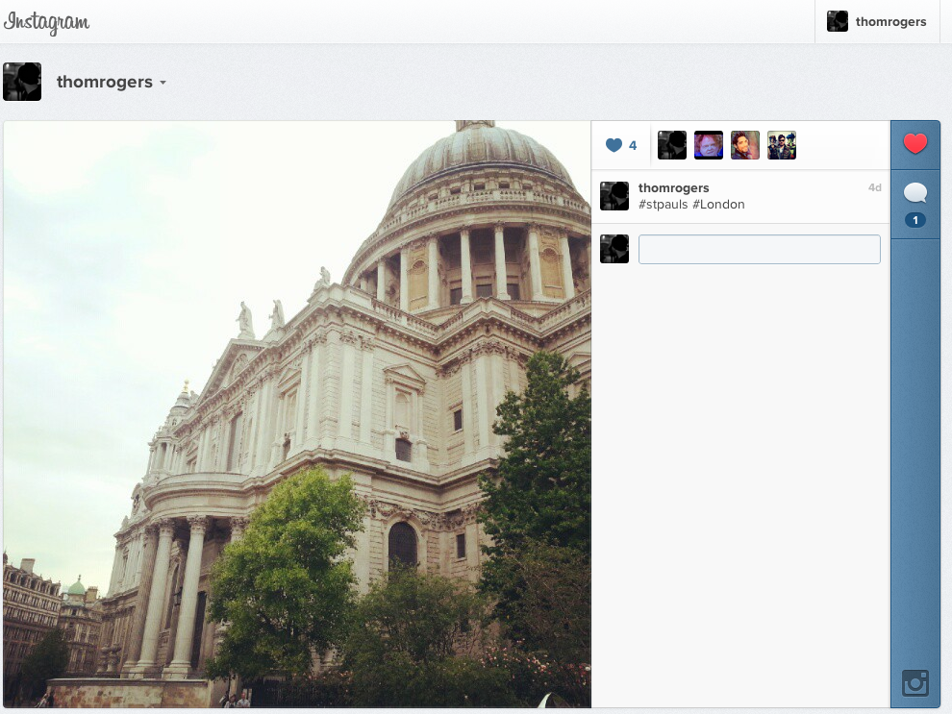This screenshot has height=714, width=952.
Task: Open thomrogers caption username link
Action: (673, 188)
